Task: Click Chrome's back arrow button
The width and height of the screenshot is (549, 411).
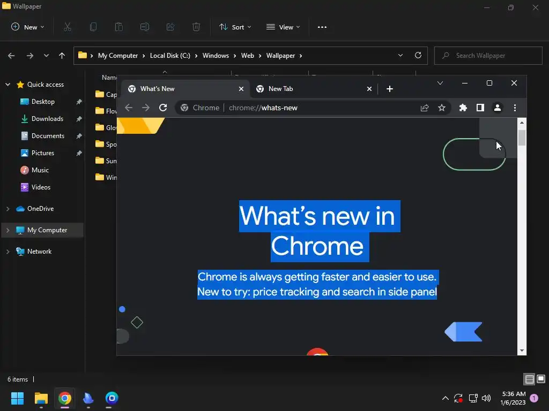Action: click(x=129, y=108)
